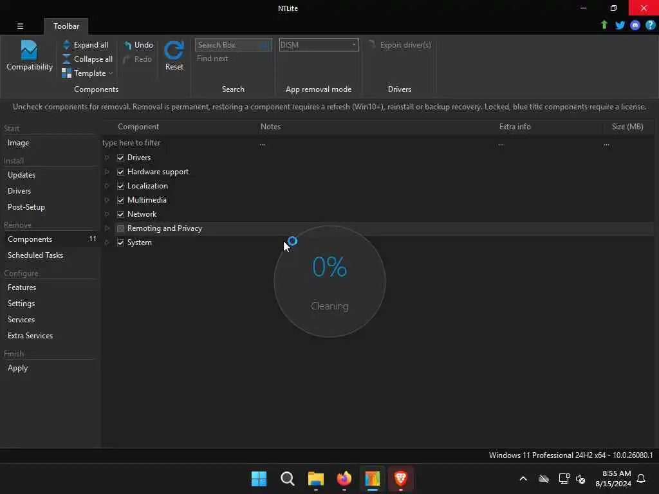Expand the Localization tree node
The image size is (659, 494).
[x=107, y=186]
